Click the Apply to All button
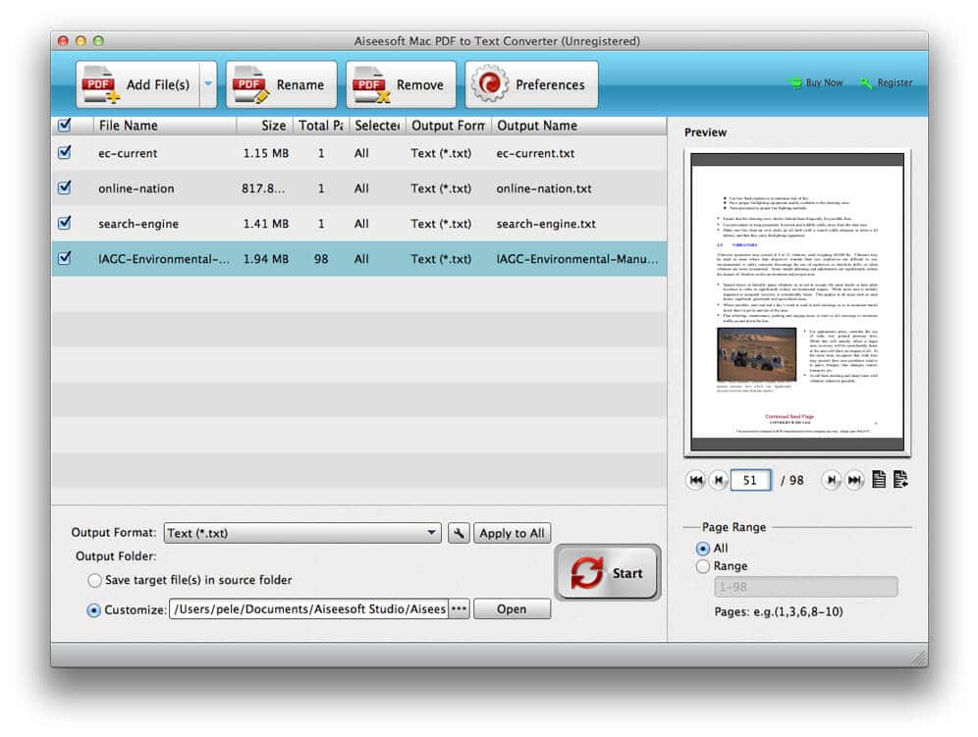Screen dimensions: 978x737 pyautogui.click(x=513, y=533)
